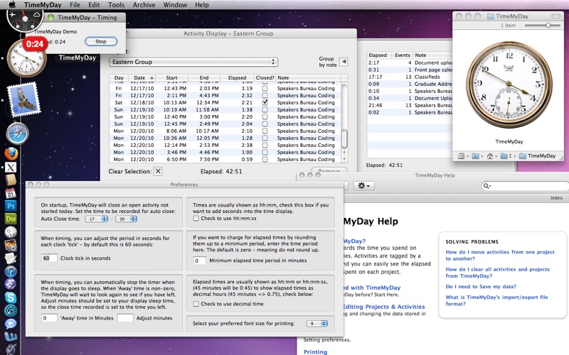Click the search magnifier in Help window

click(x=486, y=186)
